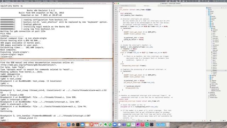Collapse the threads folder in the file browser
This screenshot has width=227, height=128.
point(209,27)
